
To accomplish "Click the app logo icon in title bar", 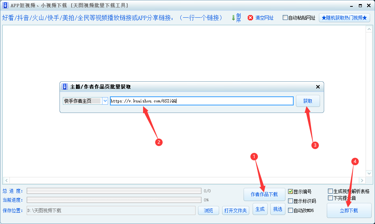I will tap(5, 5).
